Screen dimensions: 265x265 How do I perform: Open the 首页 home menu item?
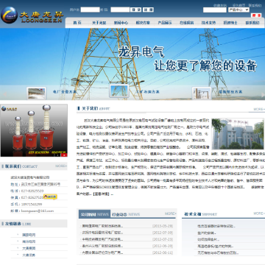(77, 23)
